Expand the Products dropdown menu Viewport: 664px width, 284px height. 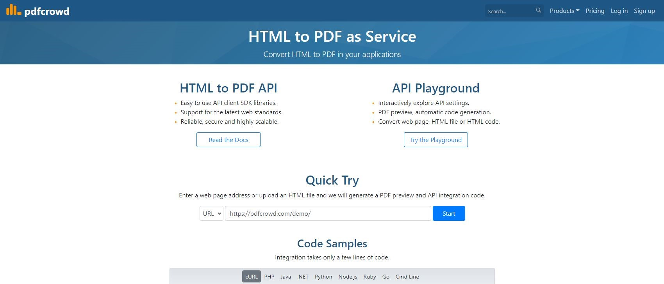pos(564,11)
